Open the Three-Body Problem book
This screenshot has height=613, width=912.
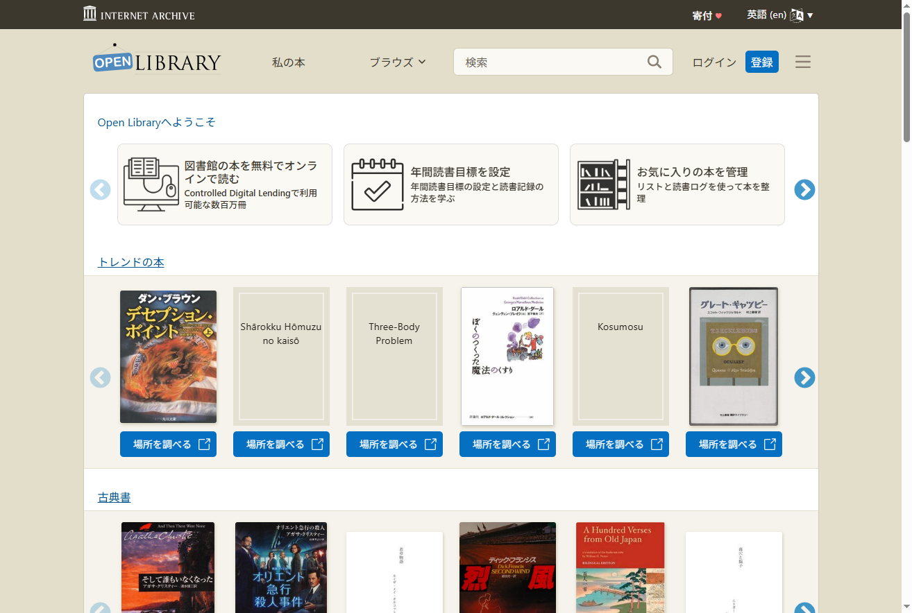(394, 356)
